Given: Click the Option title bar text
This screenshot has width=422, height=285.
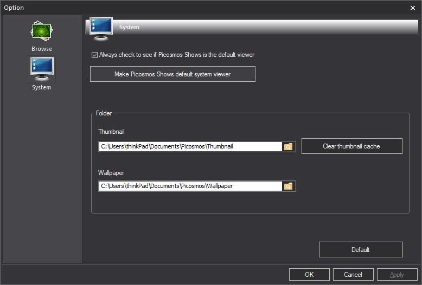Looking at the screenshot, I should pos(14,8).
